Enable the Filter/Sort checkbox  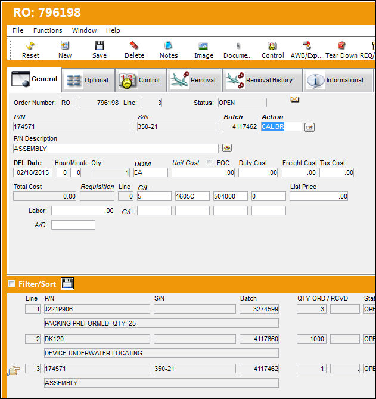pos(12,284)
